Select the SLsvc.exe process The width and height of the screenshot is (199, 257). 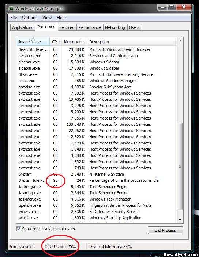[x=97, y=74]
